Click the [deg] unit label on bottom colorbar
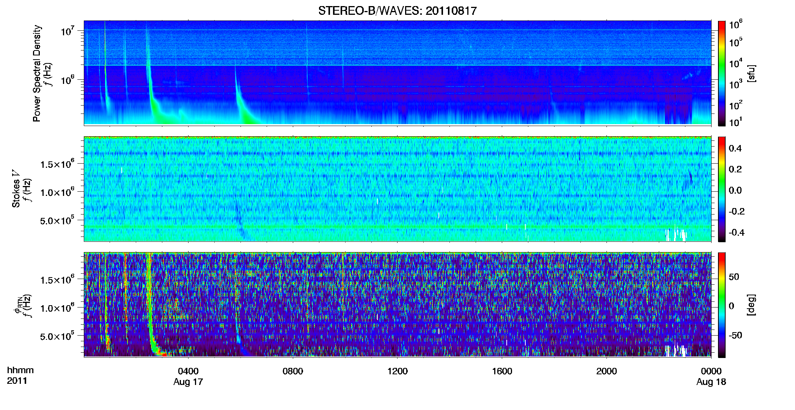The image size is (795, 410). point(751,305)
